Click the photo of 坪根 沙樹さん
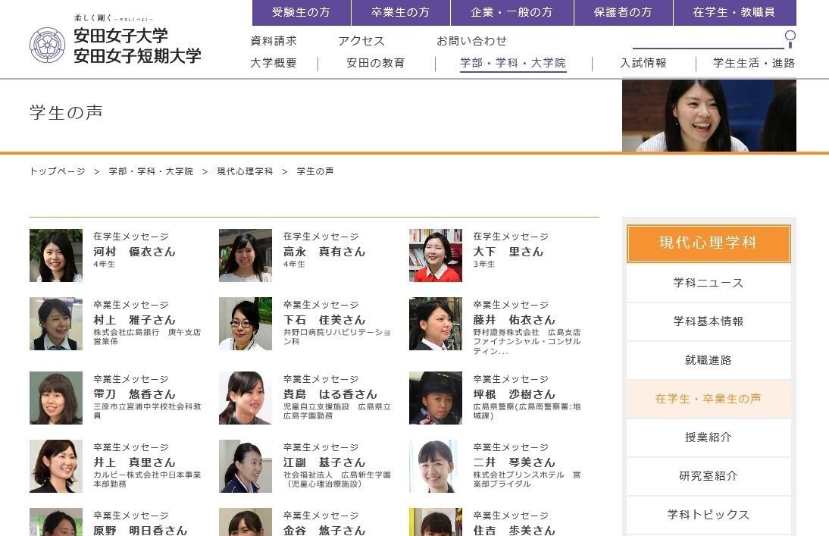Viewport: 829px width, 536px height. (x=436, y=398)
